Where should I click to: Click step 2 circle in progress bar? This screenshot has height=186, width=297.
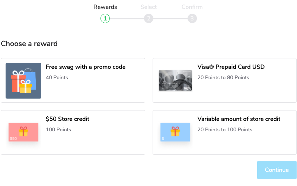tap(148, 18)
